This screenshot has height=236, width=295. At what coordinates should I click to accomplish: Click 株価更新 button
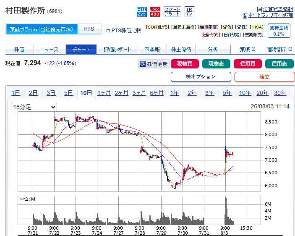coord(154,64)
